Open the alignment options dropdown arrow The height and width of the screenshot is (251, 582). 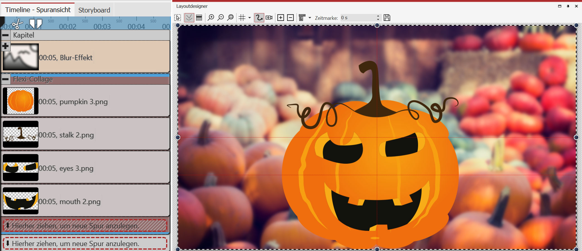point(310,18)
